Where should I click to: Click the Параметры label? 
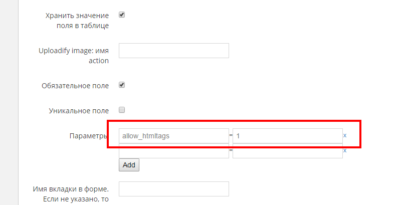click(88, 136)
